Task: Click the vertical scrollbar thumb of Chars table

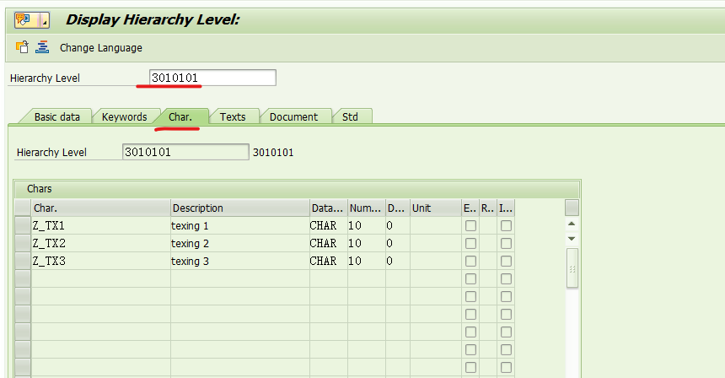Action: point(572,268)
